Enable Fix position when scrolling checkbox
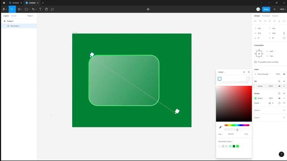 coord(256,62)
